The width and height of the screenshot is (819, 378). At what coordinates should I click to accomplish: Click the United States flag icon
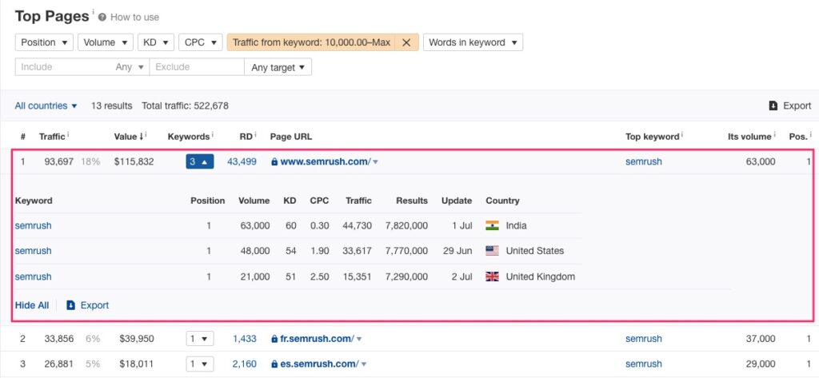coord(492,251)
